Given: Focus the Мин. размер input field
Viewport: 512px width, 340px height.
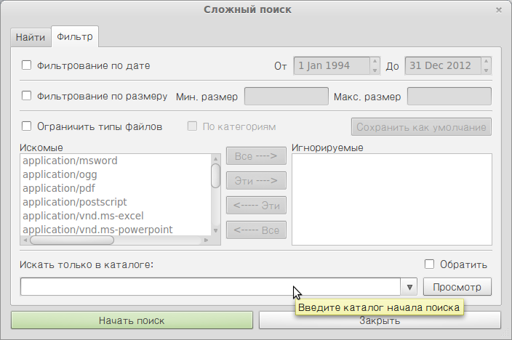Looking at the screenshot, I should click(287, 96).
